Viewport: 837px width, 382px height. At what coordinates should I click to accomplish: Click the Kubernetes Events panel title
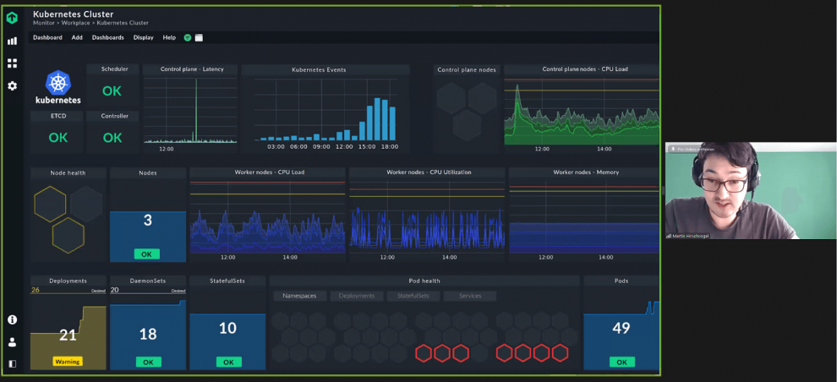point(319,69)
